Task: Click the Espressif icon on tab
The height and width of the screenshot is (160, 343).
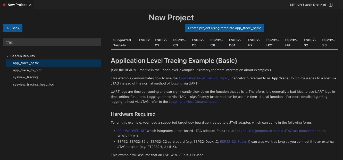Action: (4, 5)
